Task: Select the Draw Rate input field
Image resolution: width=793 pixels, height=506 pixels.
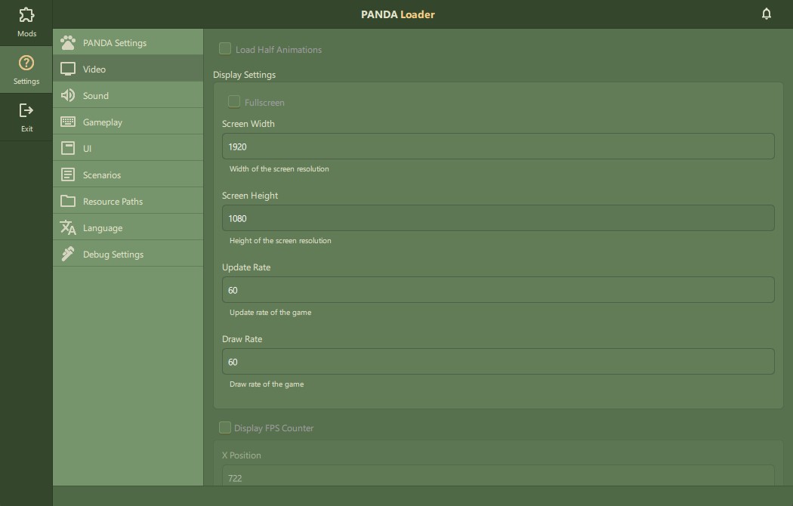Action: point(498,362)
